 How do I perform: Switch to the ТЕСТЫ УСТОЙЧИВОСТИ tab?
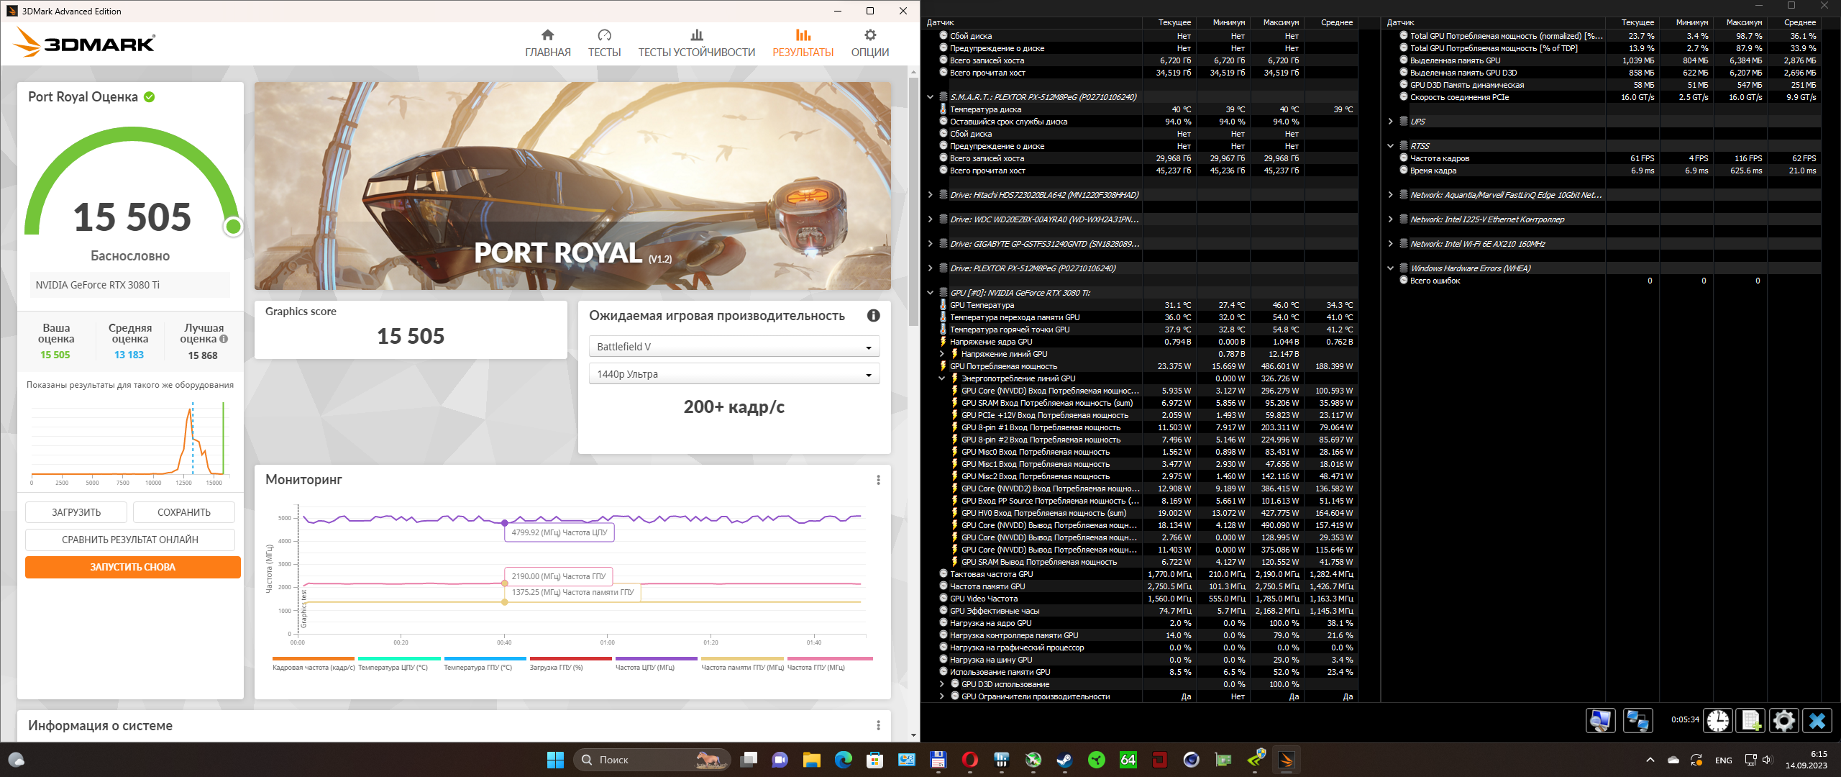(x=696, y=42)
